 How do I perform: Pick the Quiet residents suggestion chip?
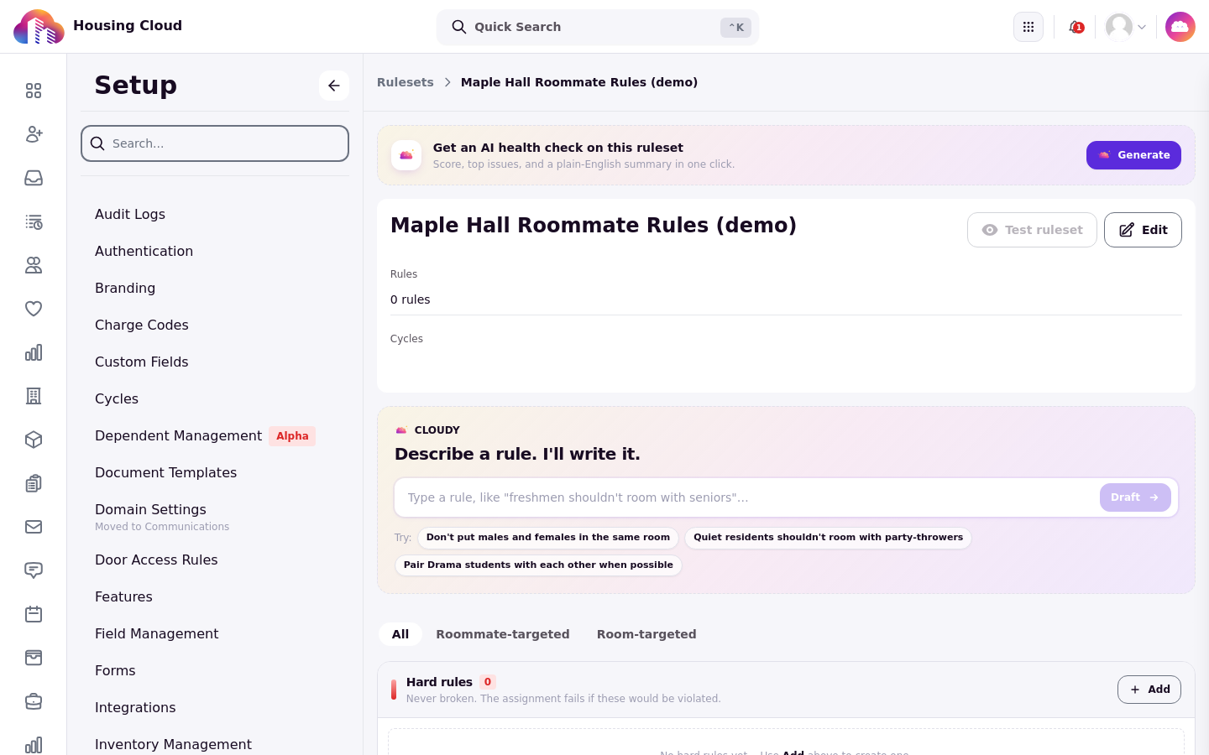pos(828,538)
